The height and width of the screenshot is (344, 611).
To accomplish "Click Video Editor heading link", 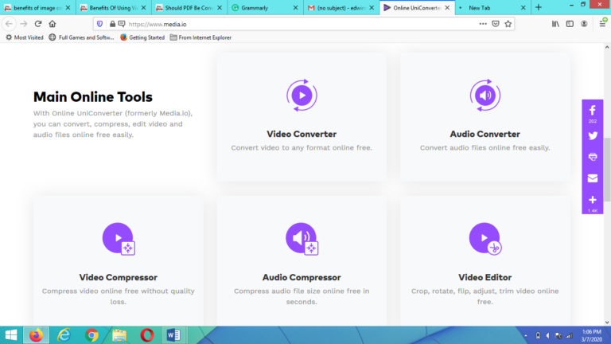I will [485, 277].
